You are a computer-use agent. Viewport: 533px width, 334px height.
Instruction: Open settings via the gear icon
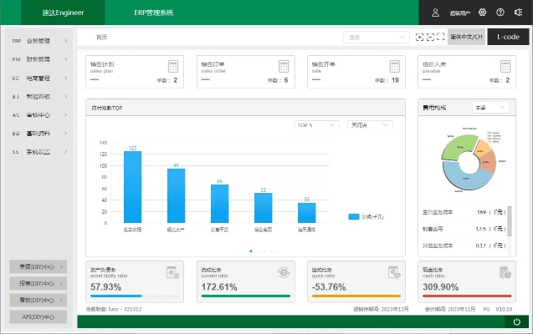pyautogui.click(x=481, y=13)
